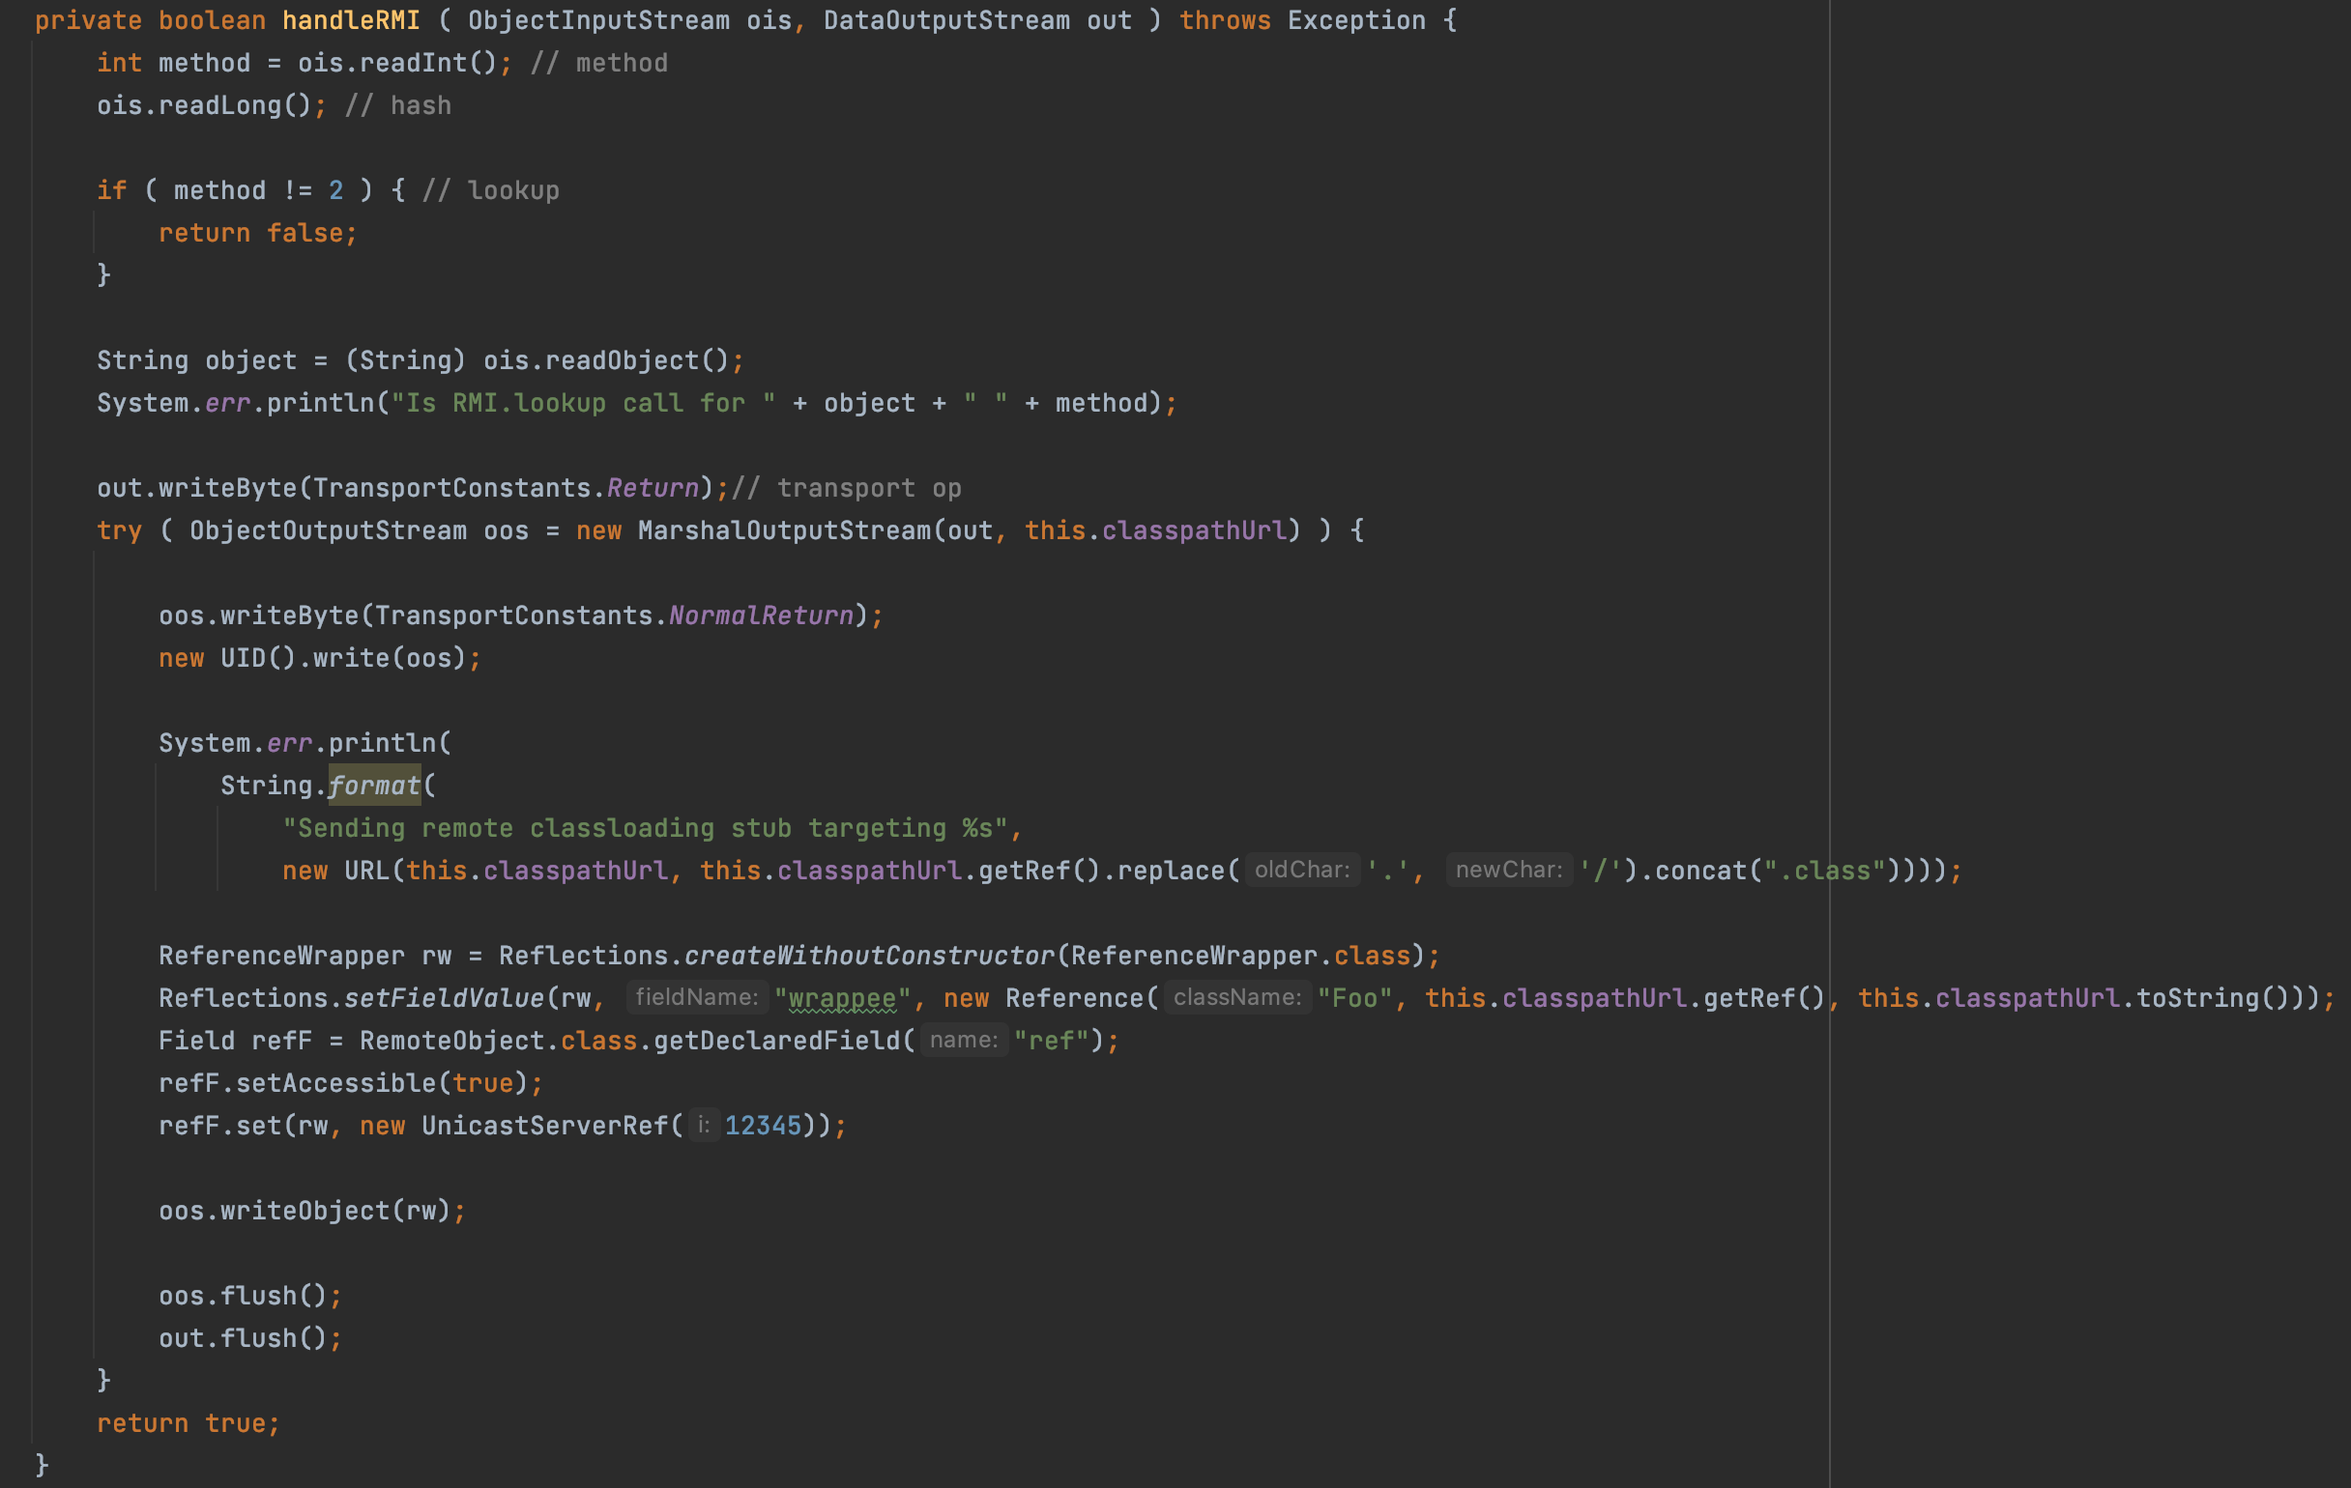Image resolution: width=2351 pixels, height=1488 pixels.
Task: Click the TransportConstants.Return constant
Action: pos(653,488)
